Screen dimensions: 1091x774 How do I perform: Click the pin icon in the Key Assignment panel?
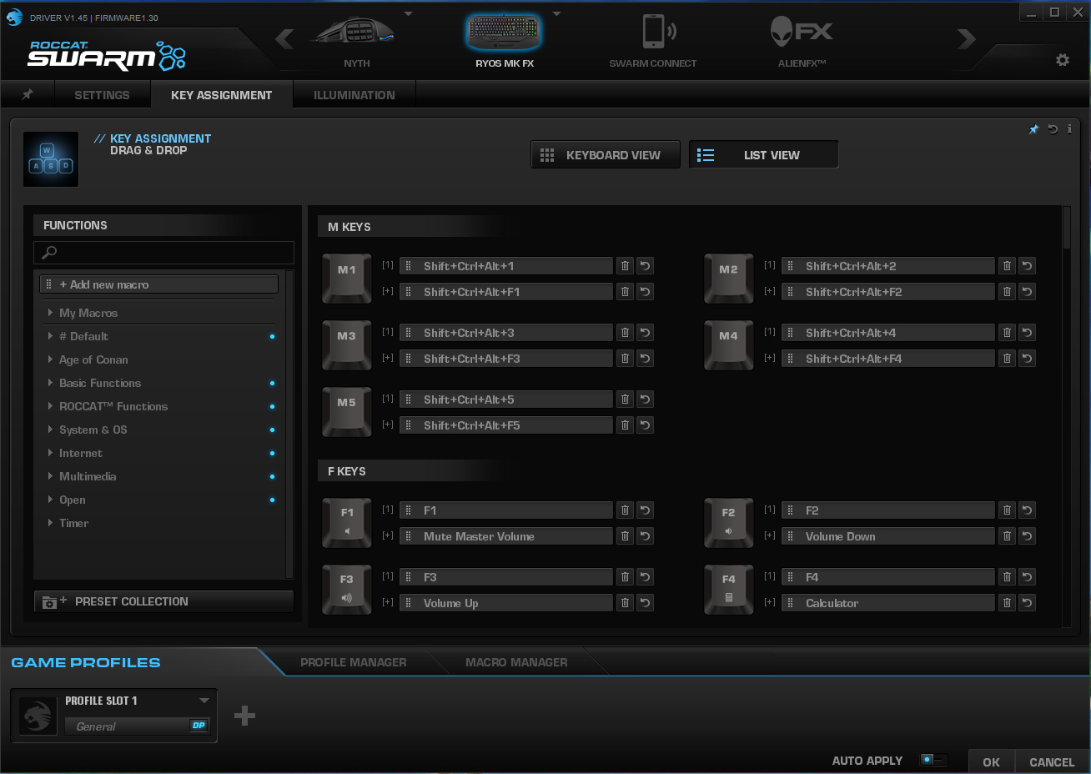[1034, 129]
